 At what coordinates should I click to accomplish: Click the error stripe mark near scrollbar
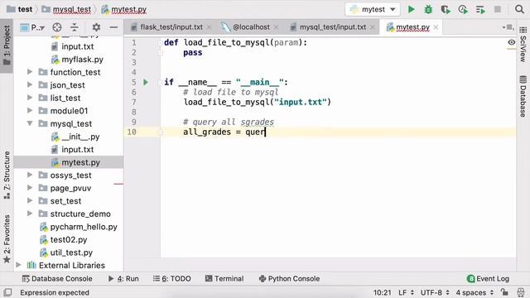512,50
